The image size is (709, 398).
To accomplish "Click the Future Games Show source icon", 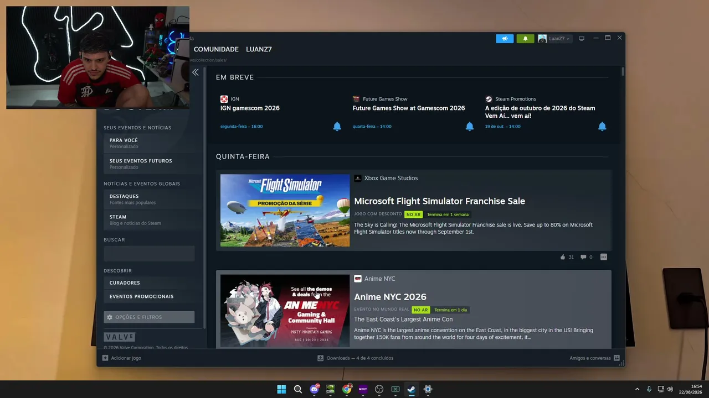I will pyautogui.click(x=356, y=99).
